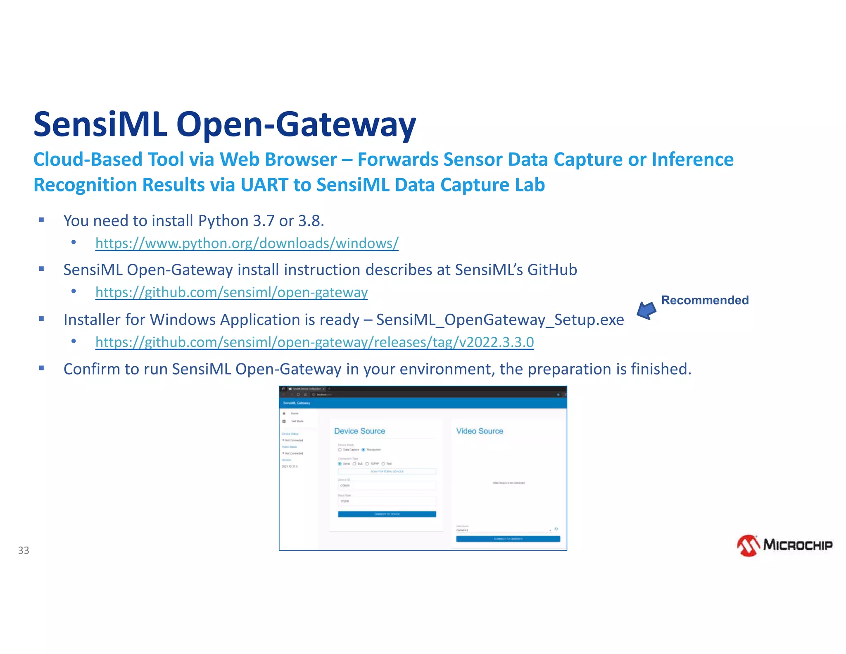Viewport: 846px width, 654px height.
Task: Click the browser reload icon
Action: [298, 394]
